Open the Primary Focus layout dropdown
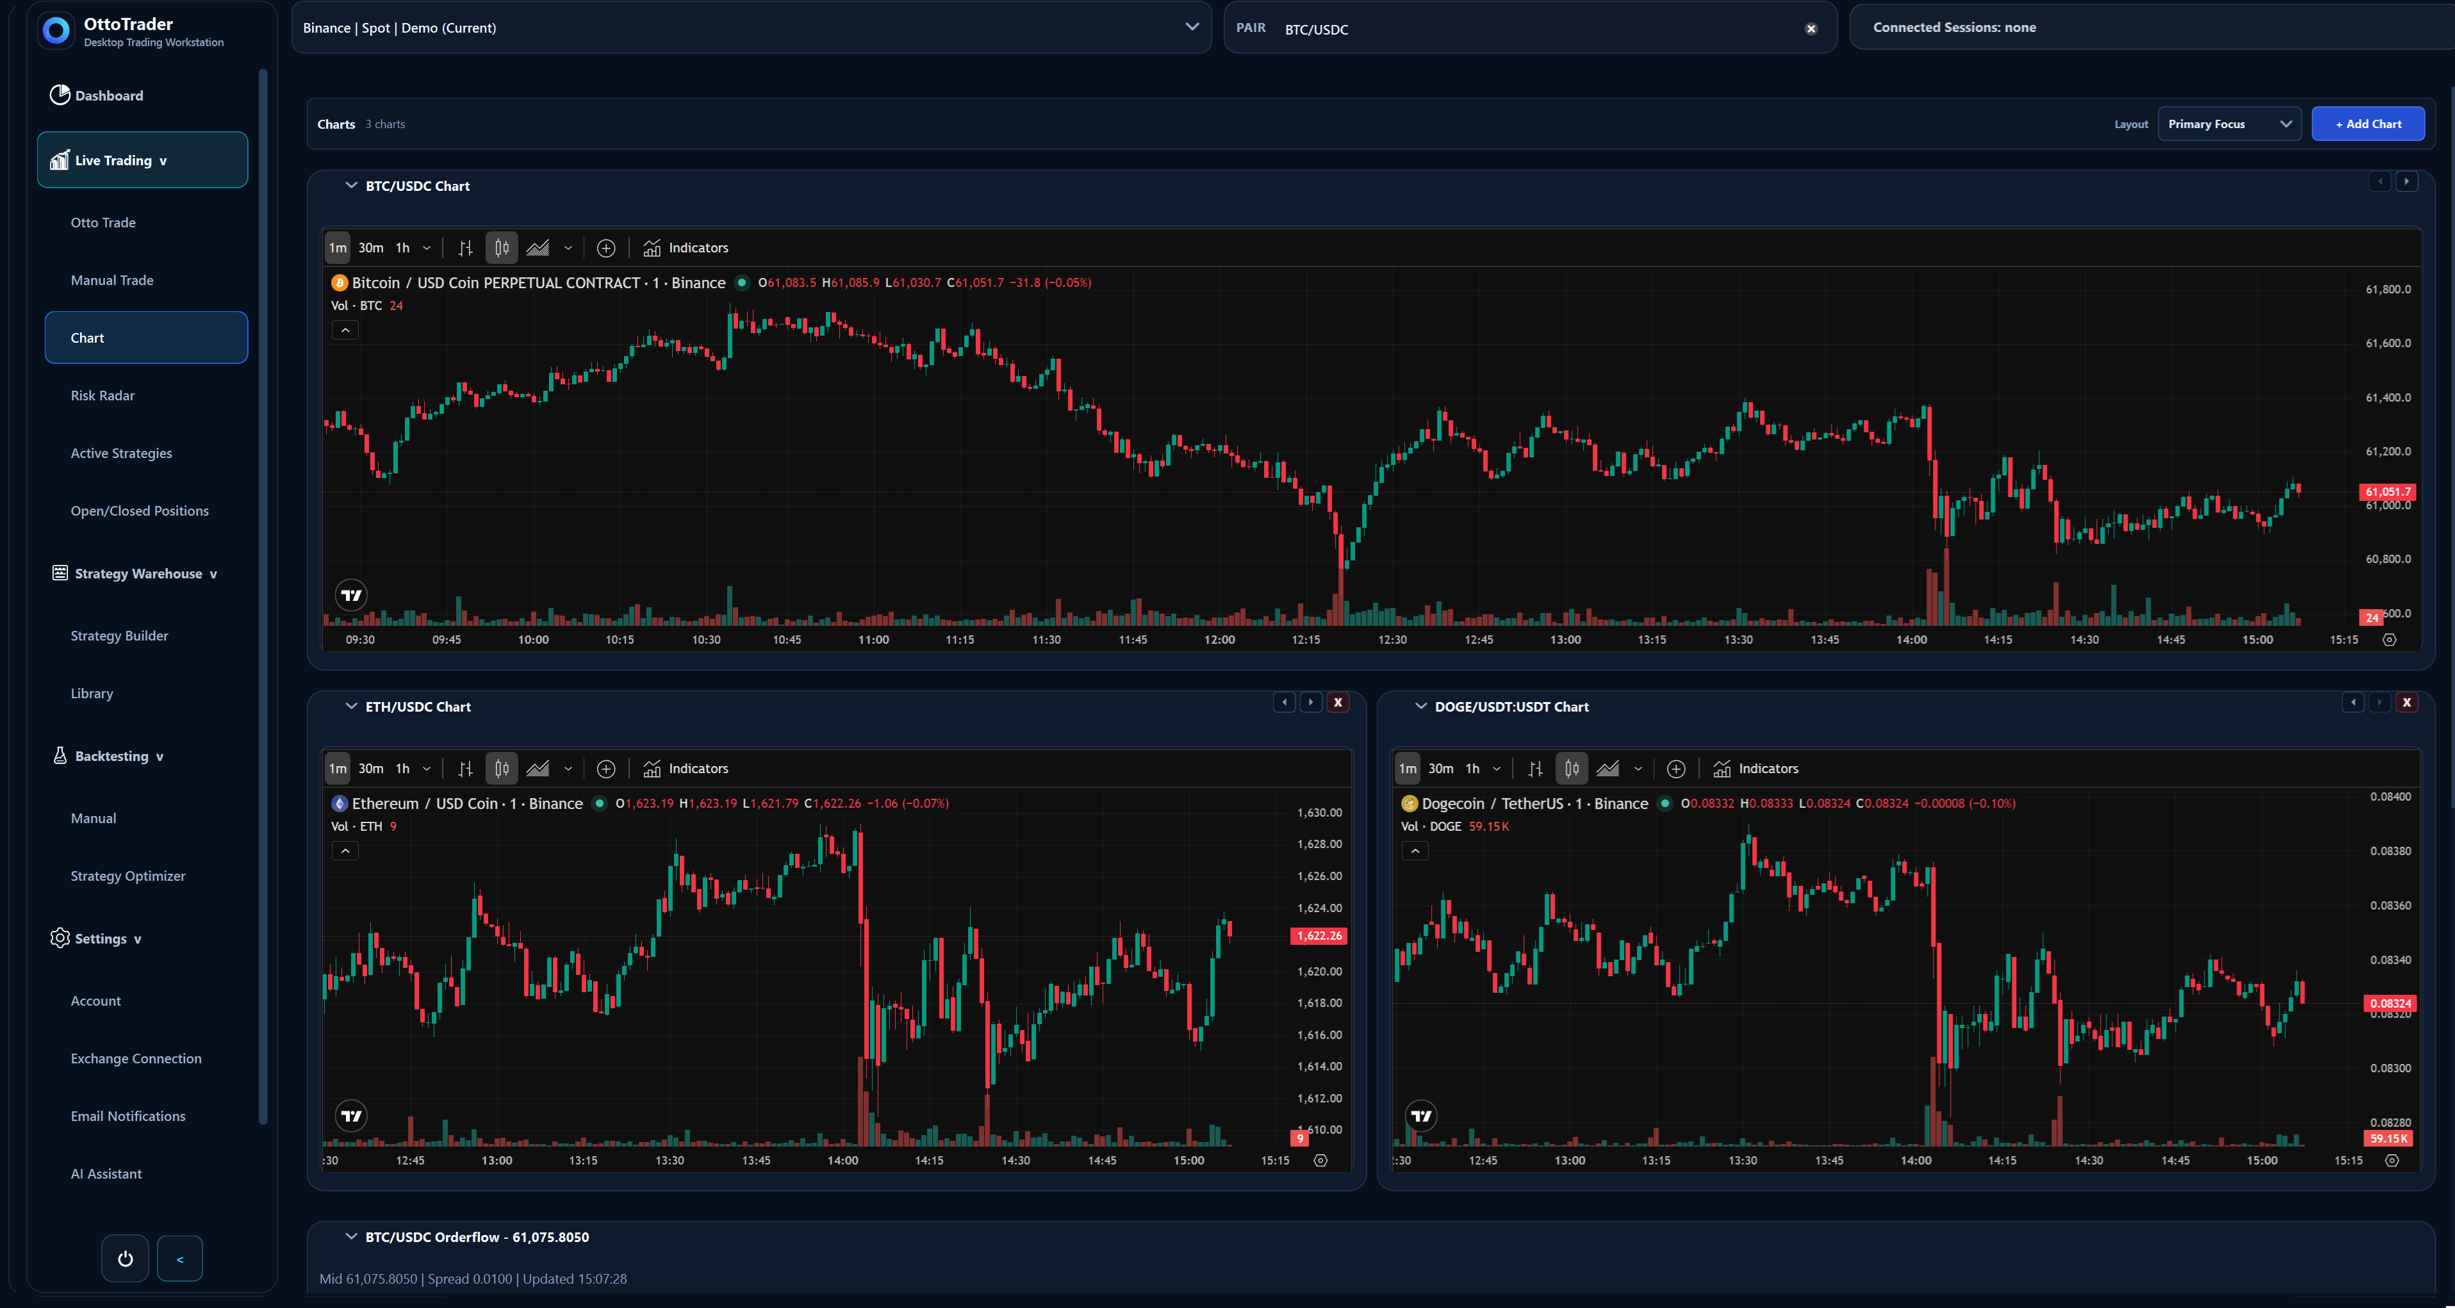 pos(2229,124)
